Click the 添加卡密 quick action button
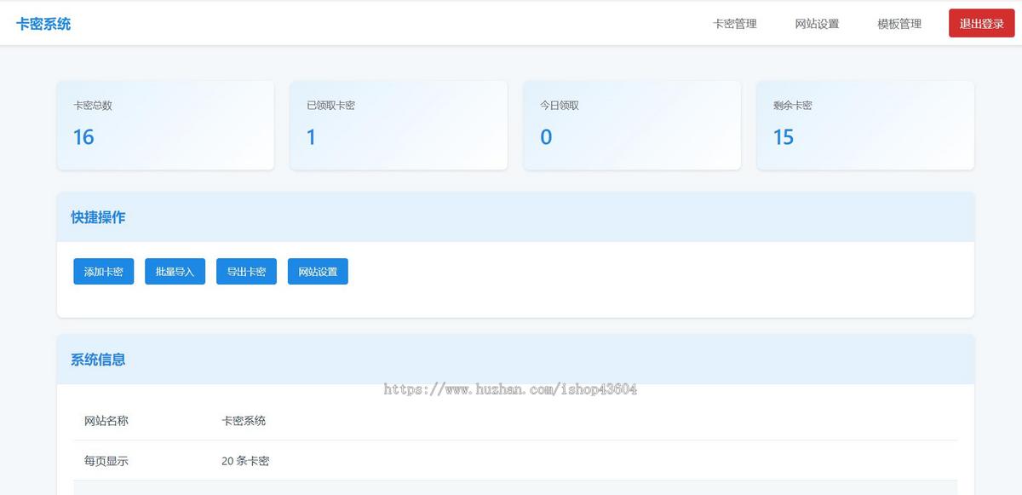 tap(104, 272)
